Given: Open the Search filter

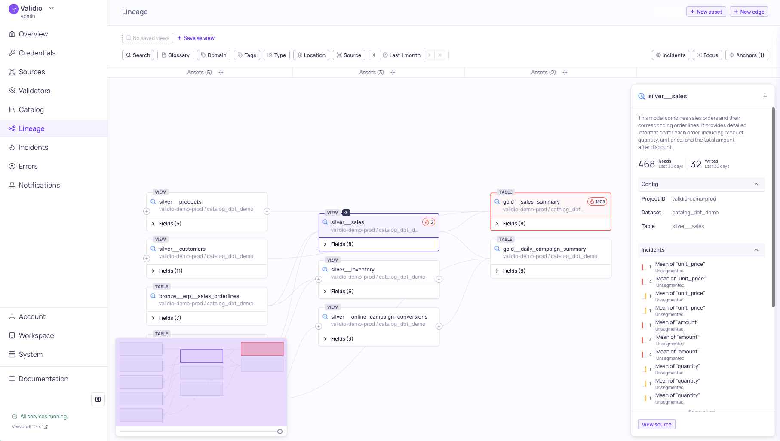Looking at the screenshot, I should (x=138, y=55).
